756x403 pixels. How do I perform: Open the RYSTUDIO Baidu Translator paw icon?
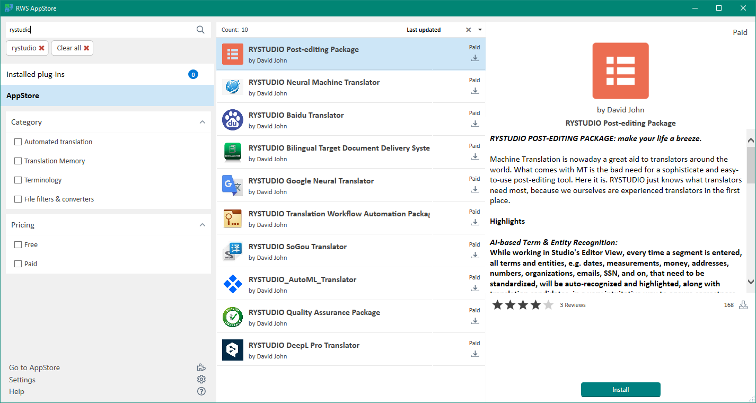click(232, 120)
